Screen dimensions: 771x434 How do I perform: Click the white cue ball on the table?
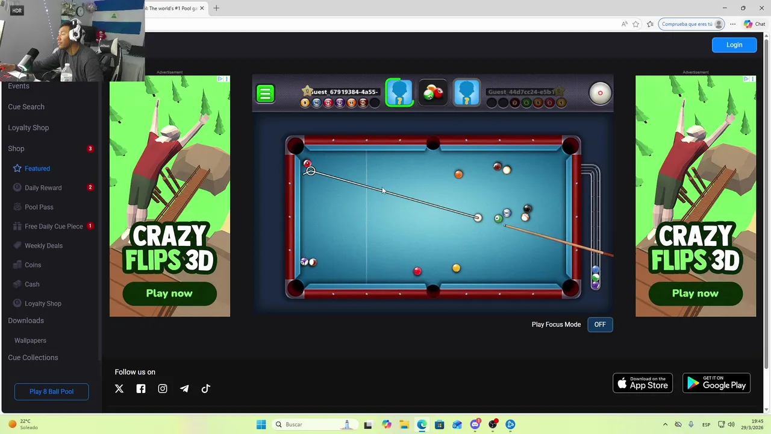[x=478, y=218]
